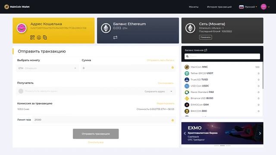Select MainCoin MNC token
276x155 pixels.
pos(222,67)
